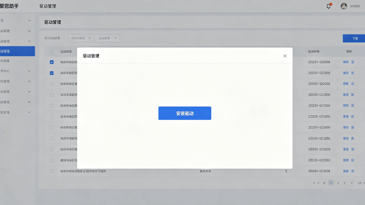Screen dimensions: 365x205
Task: Expand the 首页 sidebar item chevron
Action: tap(29, 20)
